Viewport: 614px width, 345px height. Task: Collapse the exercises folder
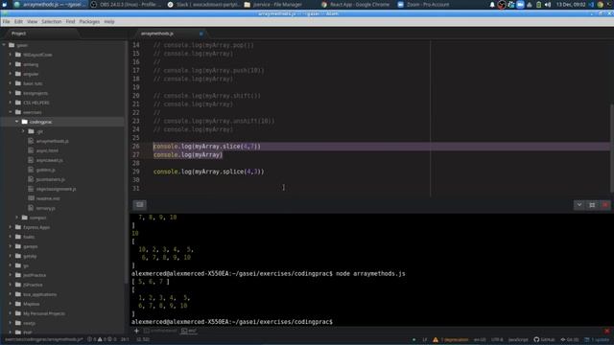(x=11, y=112)
